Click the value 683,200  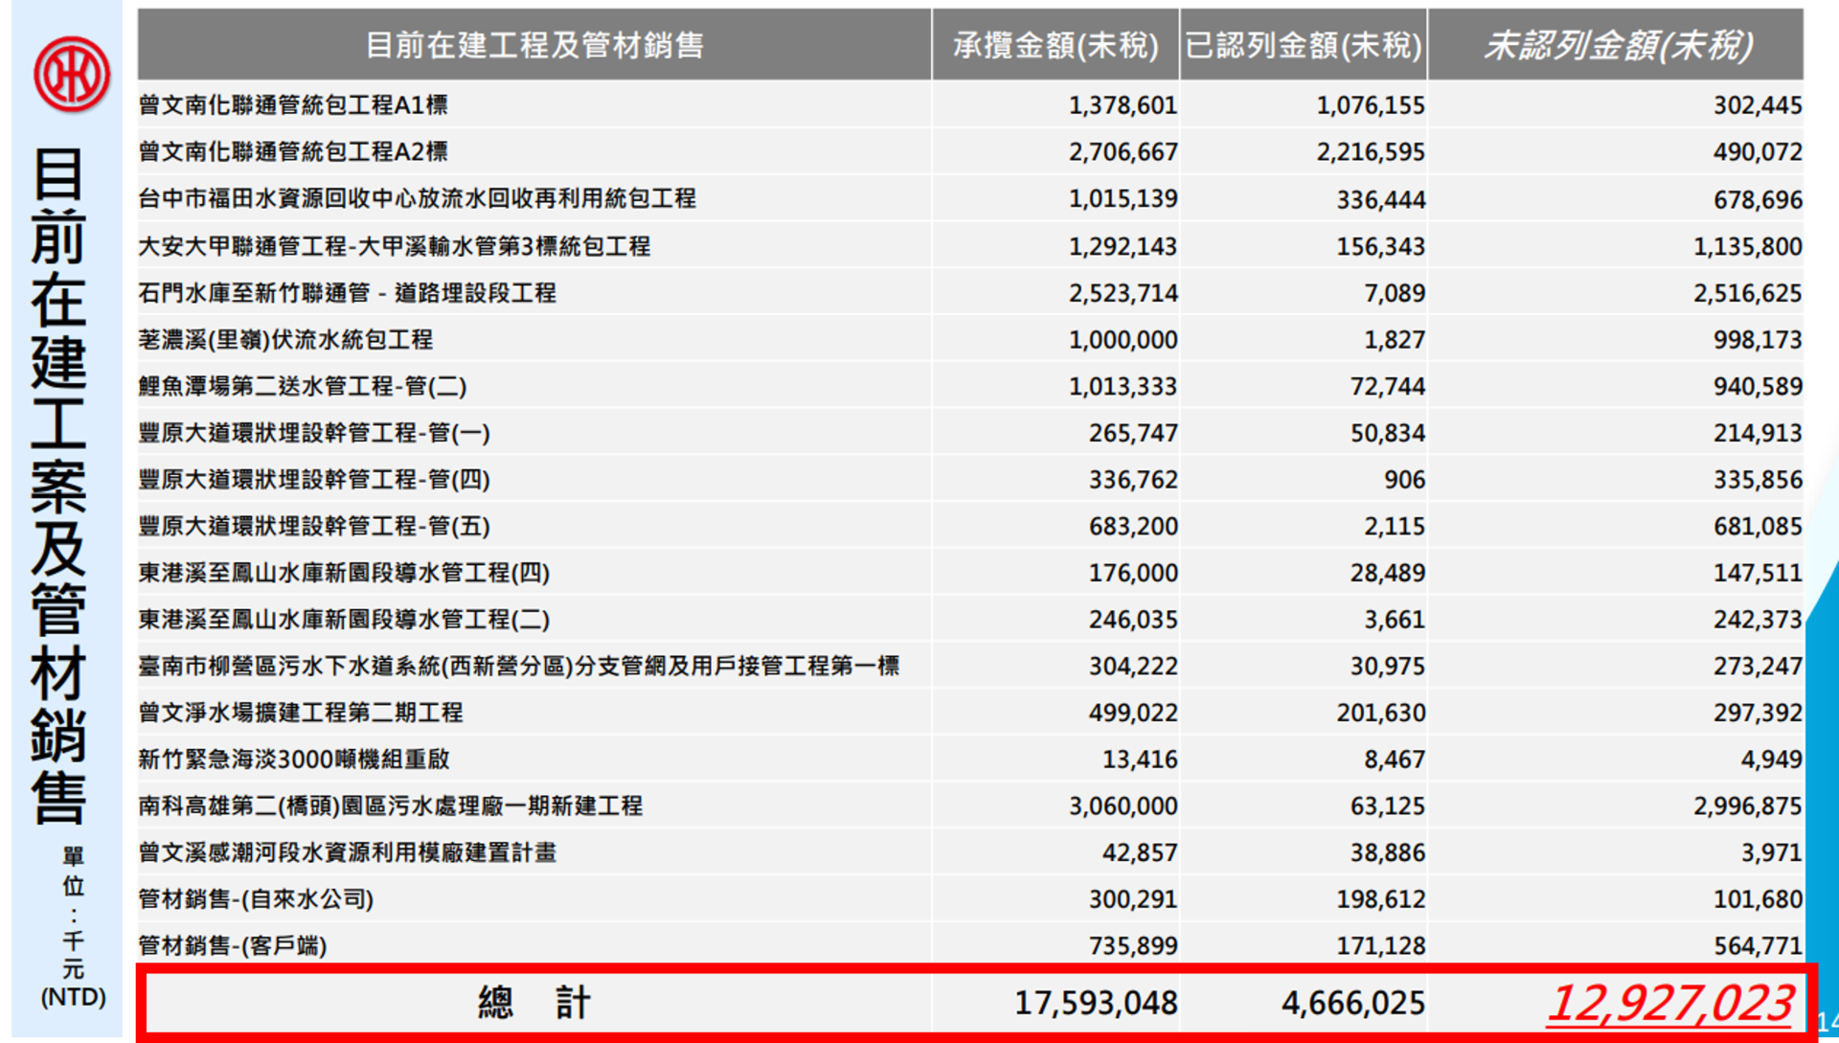[1133, 526]
